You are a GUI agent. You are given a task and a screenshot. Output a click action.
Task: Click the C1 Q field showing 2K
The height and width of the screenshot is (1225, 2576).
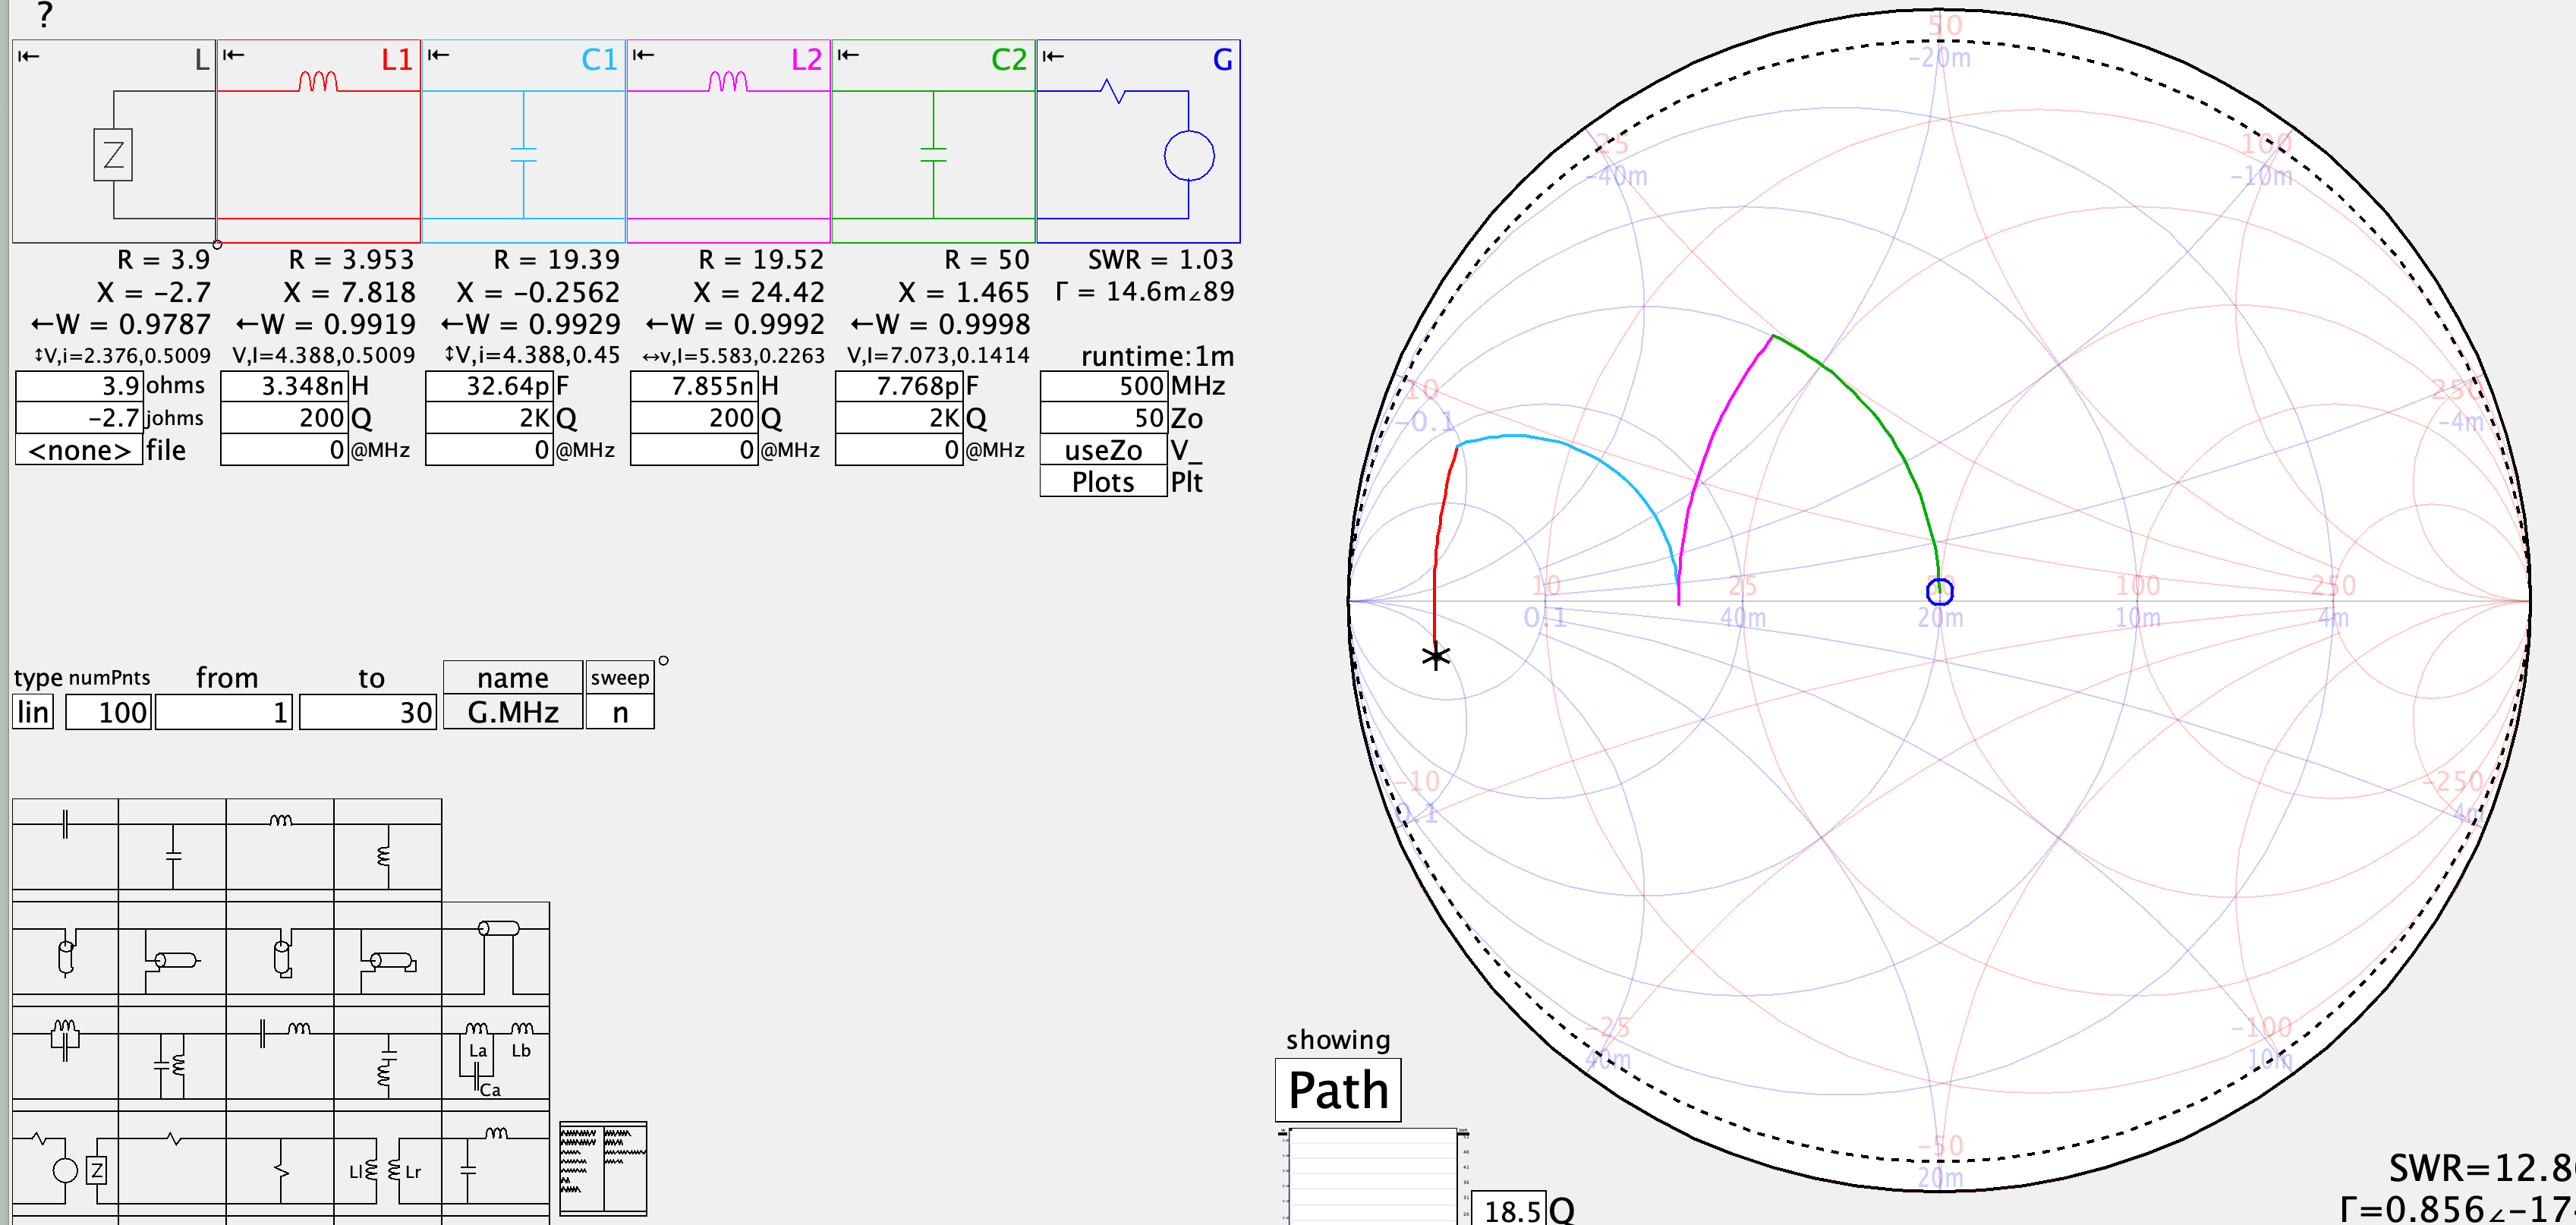pyautogui.click(x=489, y=418)
